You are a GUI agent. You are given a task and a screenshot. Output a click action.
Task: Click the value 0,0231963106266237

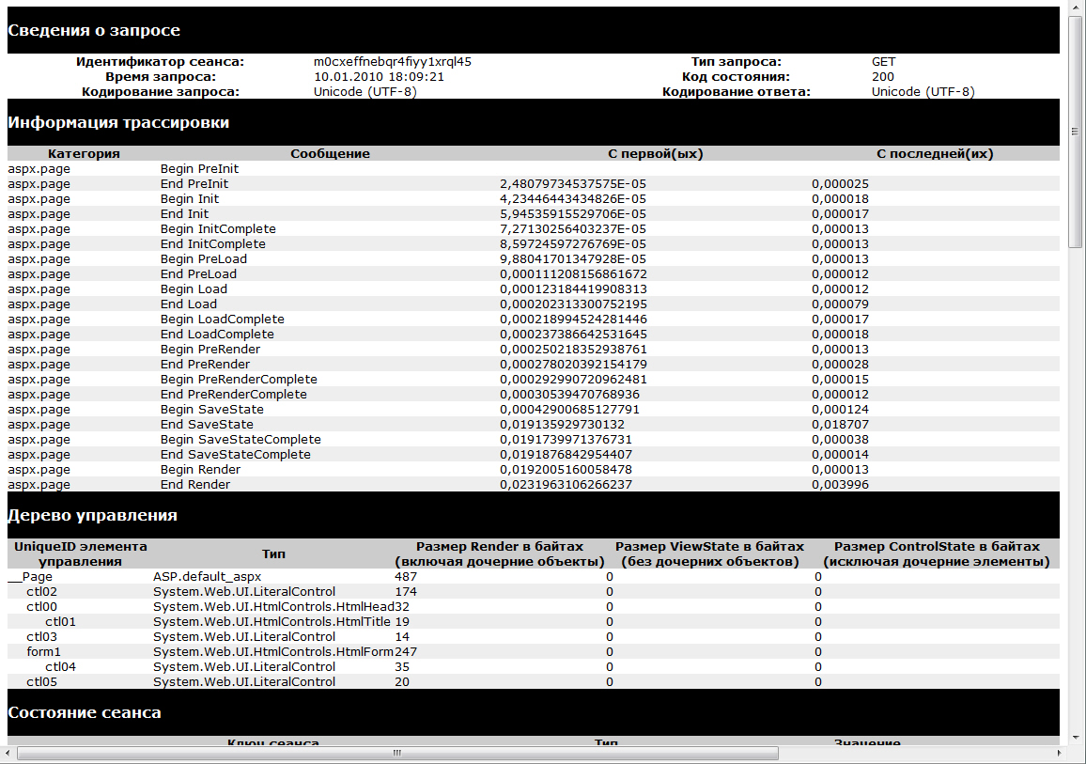point(566,485)
